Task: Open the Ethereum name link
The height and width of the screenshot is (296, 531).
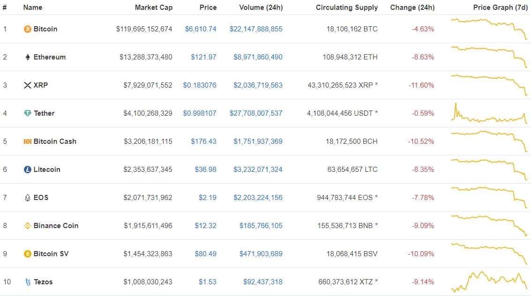Action: [x=49, y=57]
